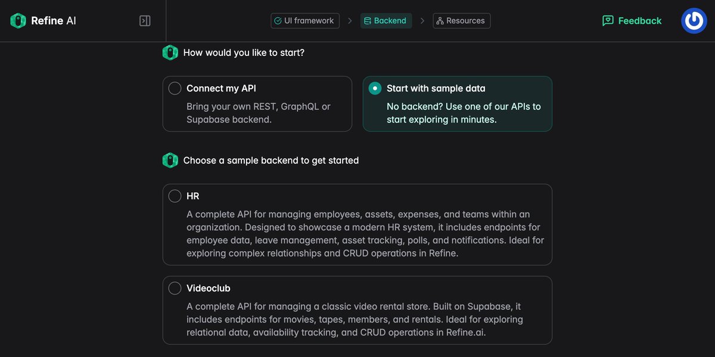This screenshot has height=357, width=715.
Task: Go to the UI framework step
Action: [x=305, y=21]
